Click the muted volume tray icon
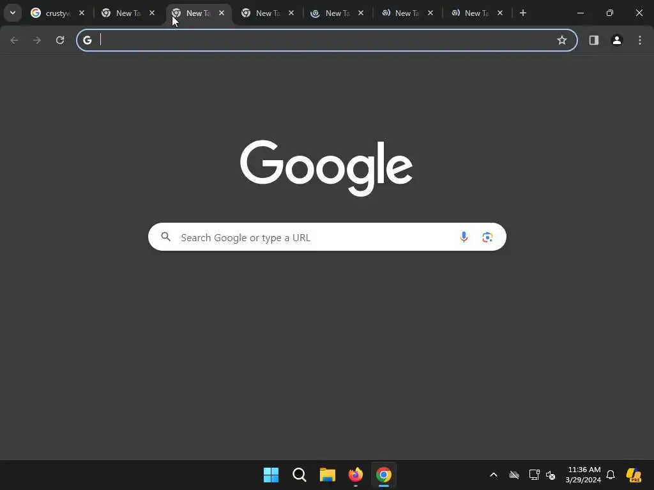This screenshot has width=654, height=490. [551, 475]
